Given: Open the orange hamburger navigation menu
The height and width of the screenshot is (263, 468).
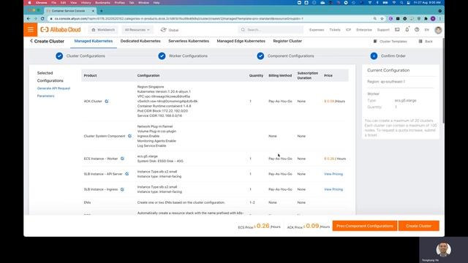Looking at the screenshot, I should pos(31,30).
